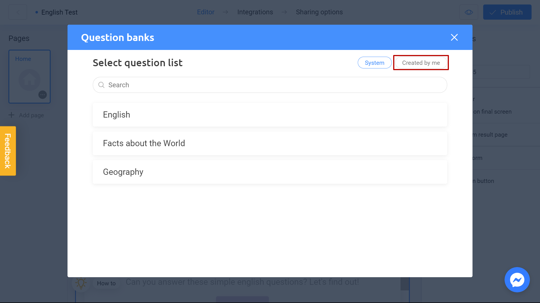Click the close icon on Question banks modal
Screen dimensions: 540x303
click(x=454, y=37)
